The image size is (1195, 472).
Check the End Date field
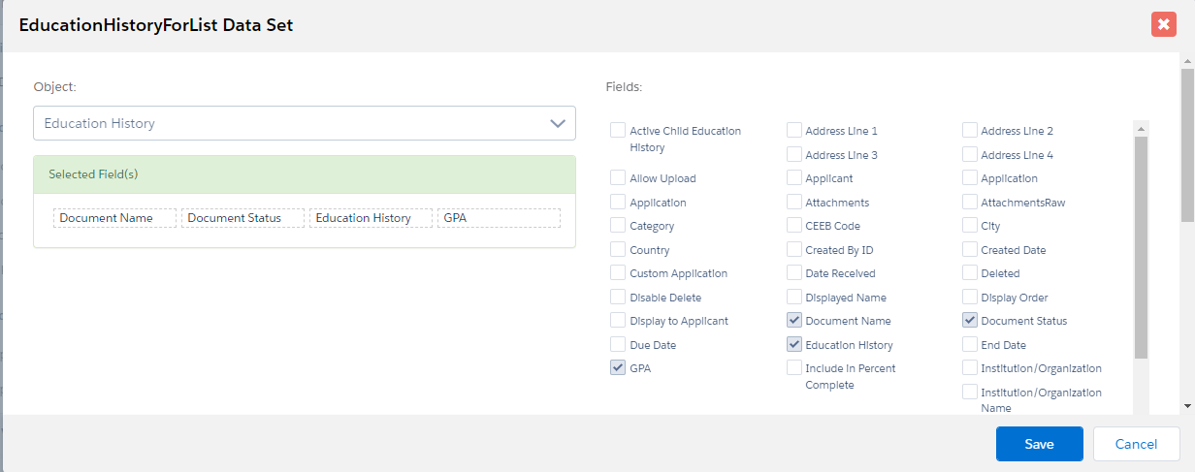[x=970, y=344]
